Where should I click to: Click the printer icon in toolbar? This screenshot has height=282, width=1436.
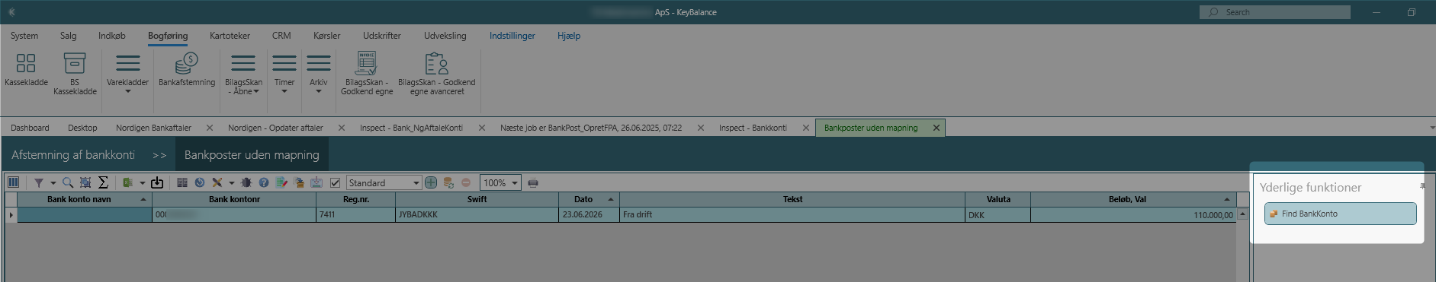pyautogui.click(x=533, y=182)
